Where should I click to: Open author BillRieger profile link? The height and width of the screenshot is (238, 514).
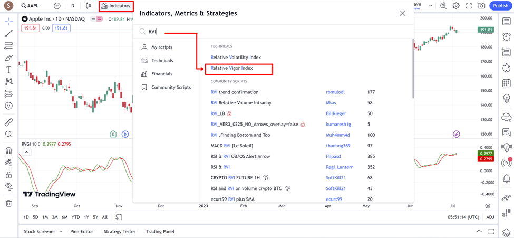(336, 113)
